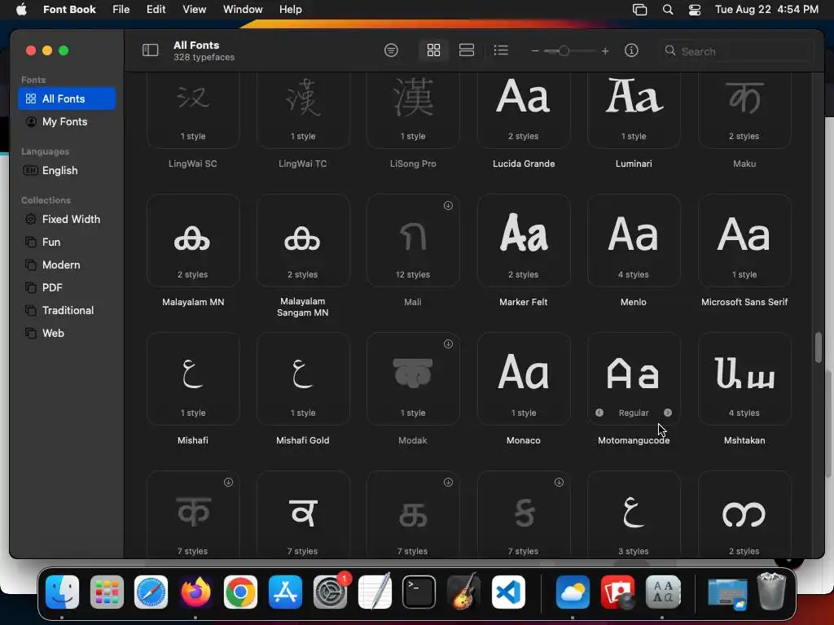Select the Mshtakan font preview
The width and height of the screenshot is (834, 625).
point(744,378)
